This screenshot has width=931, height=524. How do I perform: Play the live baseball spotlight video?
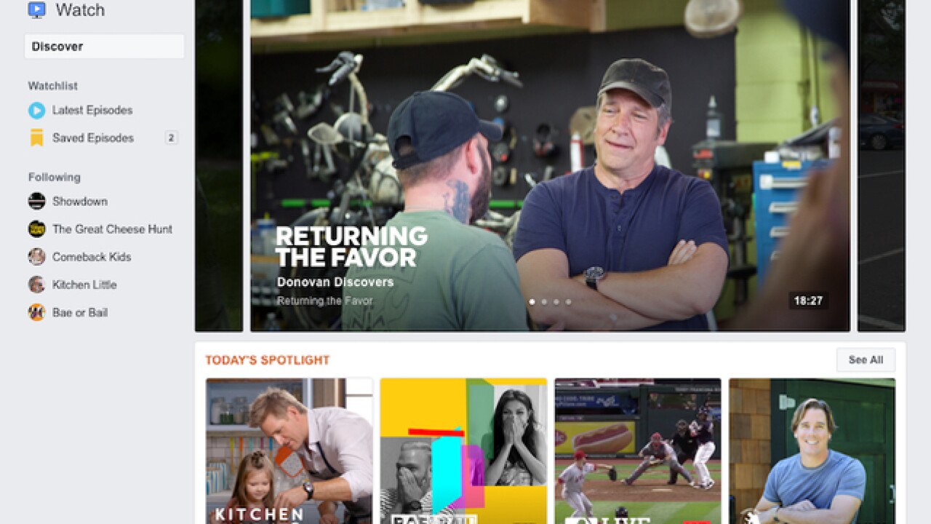pyautogui.click(x=638, y=450)
